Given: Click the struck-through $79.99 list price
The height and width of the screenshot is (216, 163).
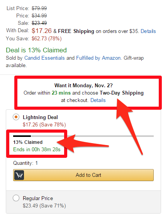Looking at the screenshot, I should point(39,8).
